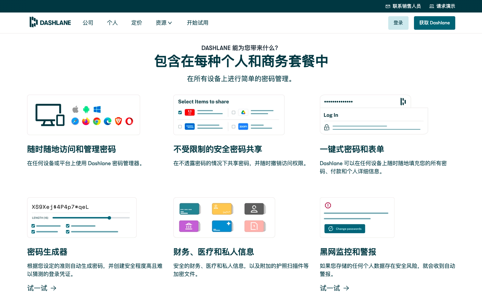
Task: Click the Windows logo icon
Action: (97, 109)
